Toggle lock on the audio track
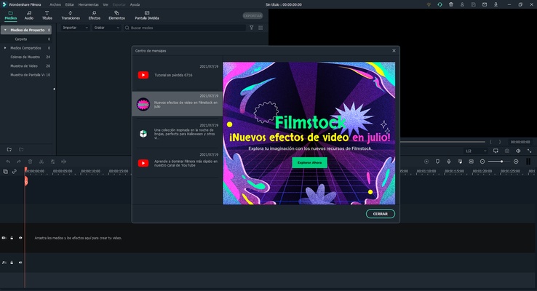537x291 pixels. pos(12,263)
